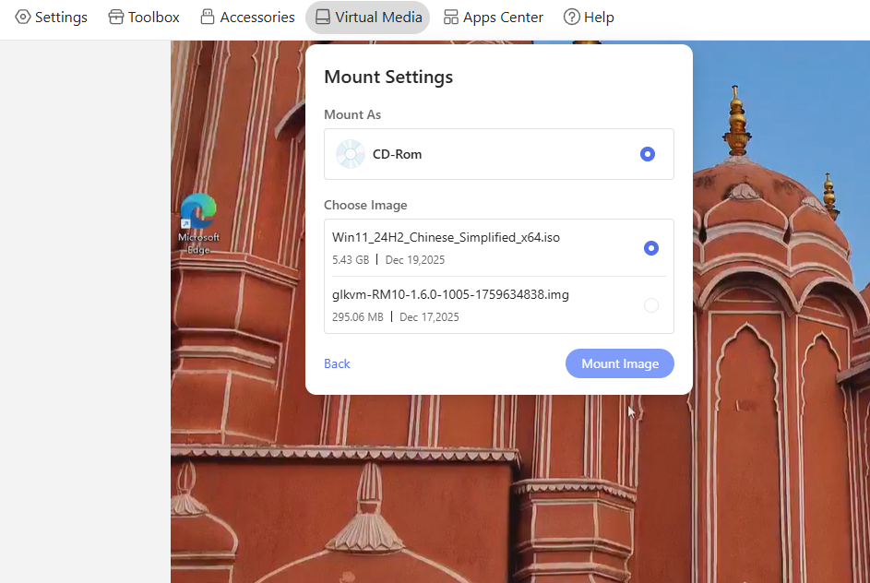This screenshot has height=583, width=870.
Task: Click the Apps Center grid icon
Action: point(449,17)
